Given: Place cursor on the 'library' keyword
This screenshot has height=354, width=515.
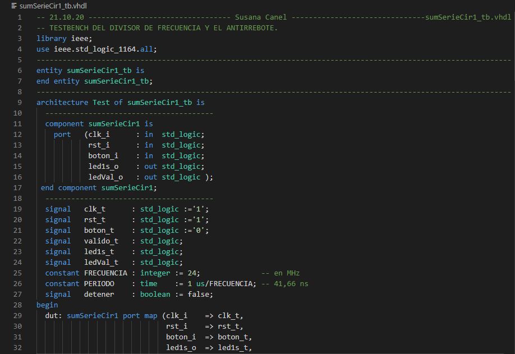Looking at the screenshot, I should pyautogui.click(x=51, y=39).
